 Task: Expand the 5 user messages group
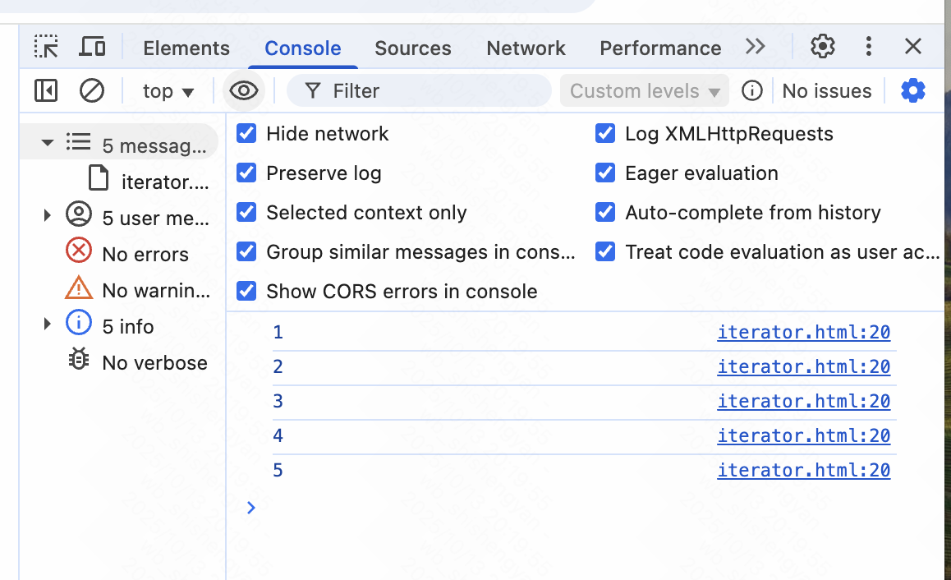[x=48, y=216]
